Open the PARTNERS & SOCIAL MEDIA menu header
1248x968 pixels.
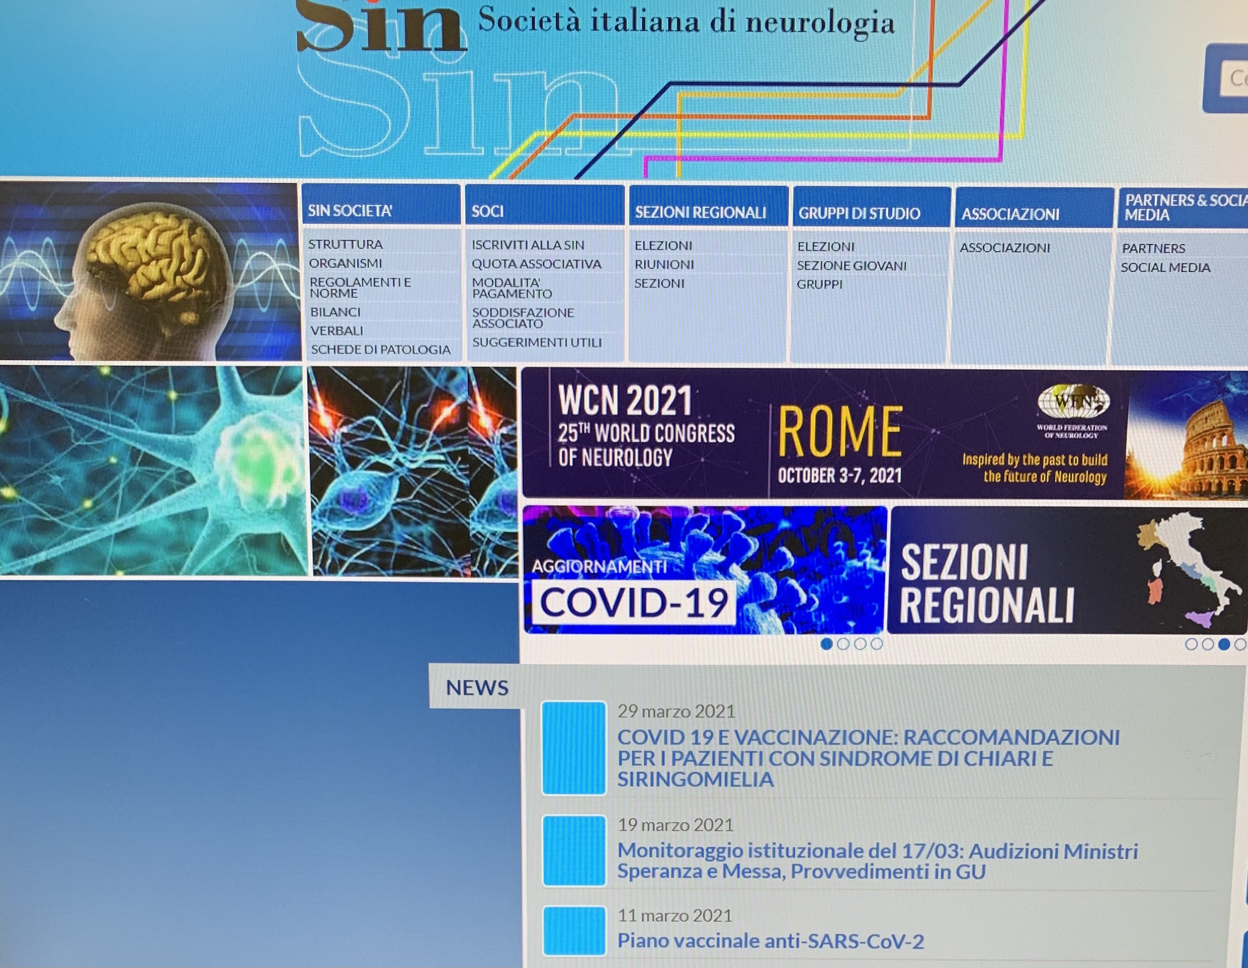point(1183,209)
